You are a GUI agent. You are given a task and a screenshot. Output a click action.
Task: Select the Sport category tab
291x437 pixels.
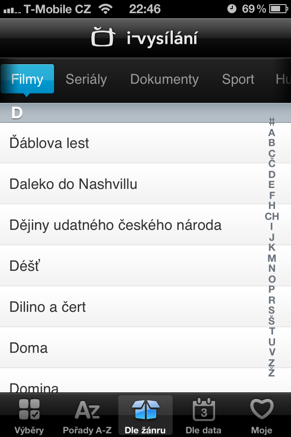click(238, 79)
